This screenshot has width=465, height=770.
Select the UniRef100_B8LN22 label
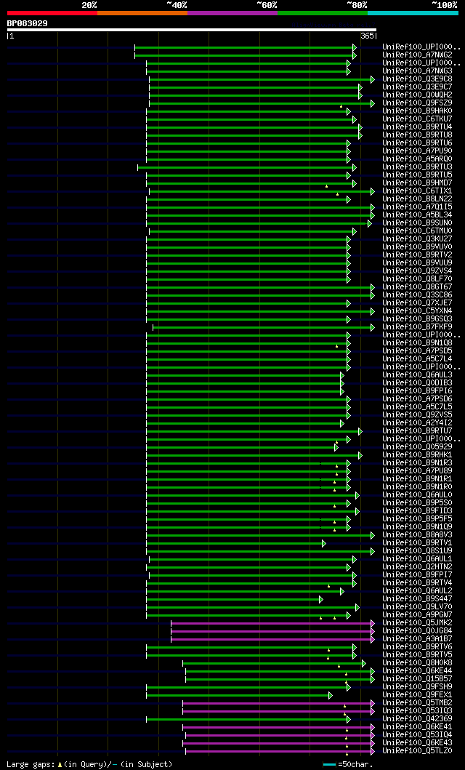coord(418,199)
